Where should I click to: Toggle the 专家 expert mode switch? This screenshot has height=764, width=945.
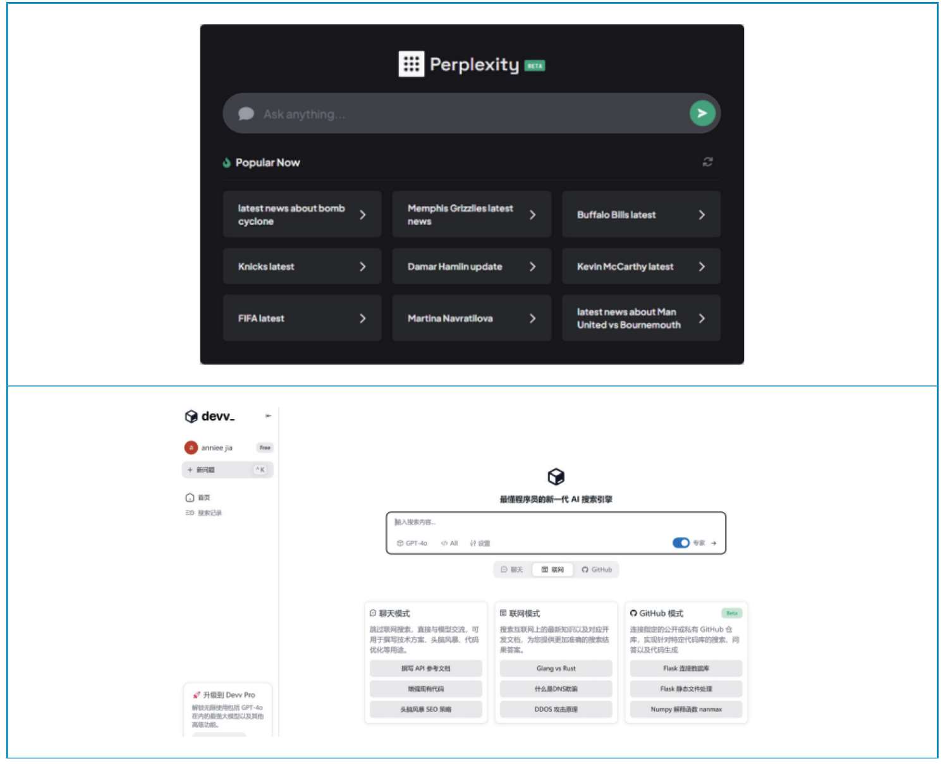point(681,543)
